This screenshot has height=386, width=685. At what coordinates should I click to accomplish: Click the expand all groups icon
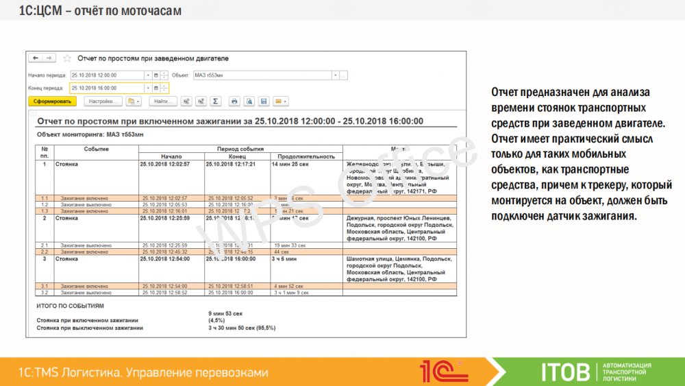click(186, 101)
